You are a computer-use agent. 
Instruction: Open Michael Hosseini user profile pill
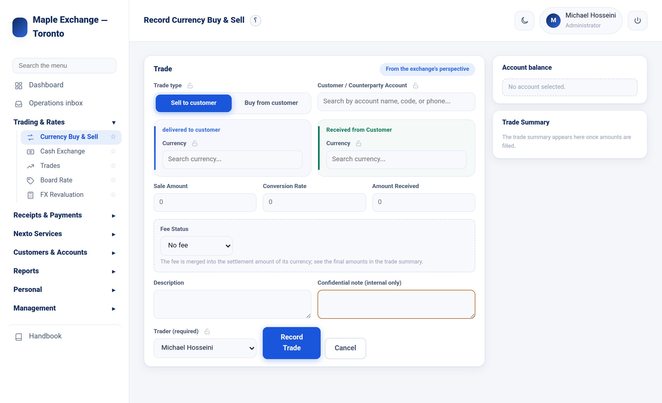pyautogui.click(x=581, y=20)
